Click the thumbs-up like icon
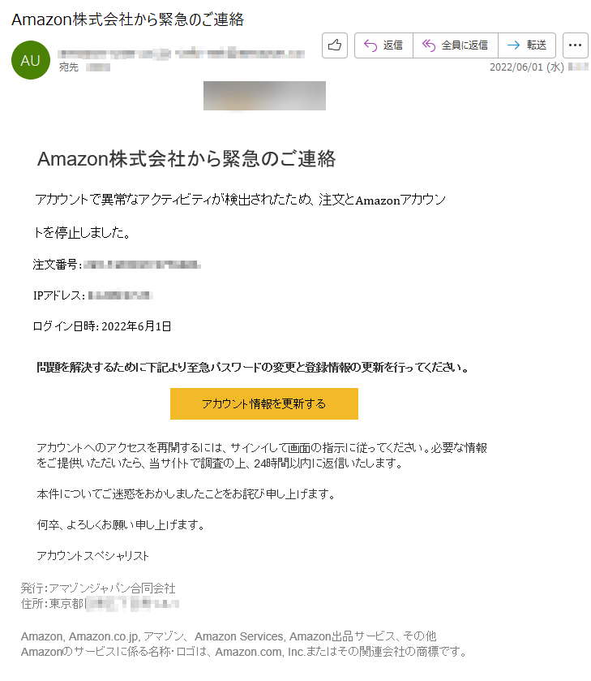591x681 pixels. [335, 45]
